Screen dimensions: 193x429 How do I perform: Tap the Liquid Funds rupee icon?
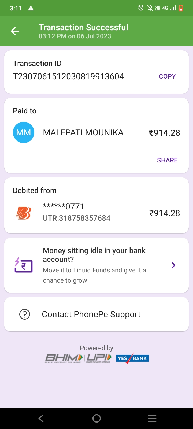tap(24, 265)
